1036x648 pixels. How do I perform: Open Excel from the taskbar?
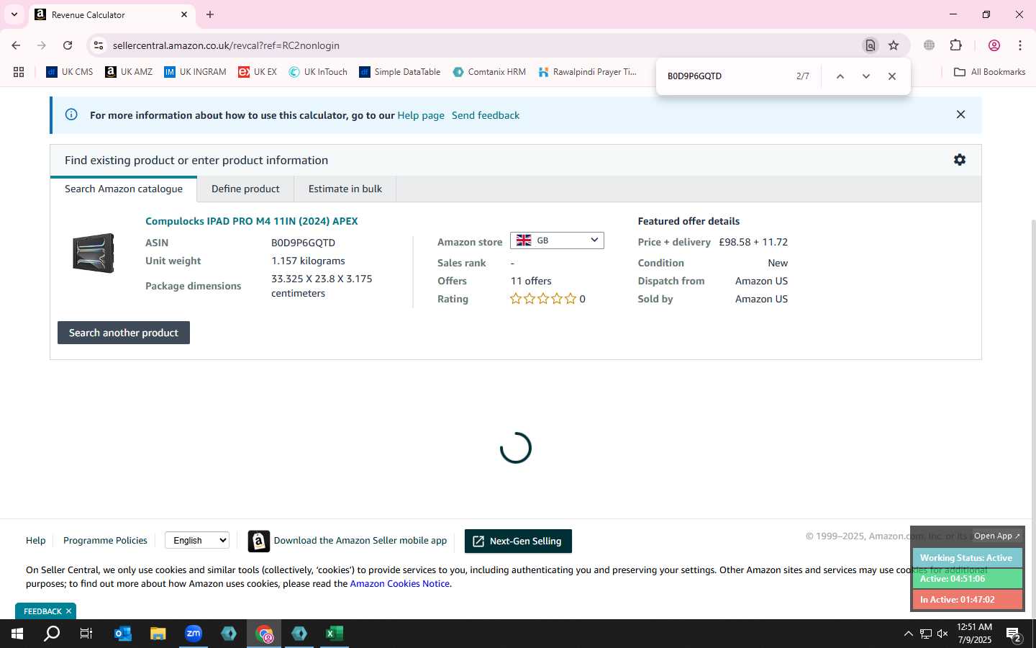coord(335,634)
